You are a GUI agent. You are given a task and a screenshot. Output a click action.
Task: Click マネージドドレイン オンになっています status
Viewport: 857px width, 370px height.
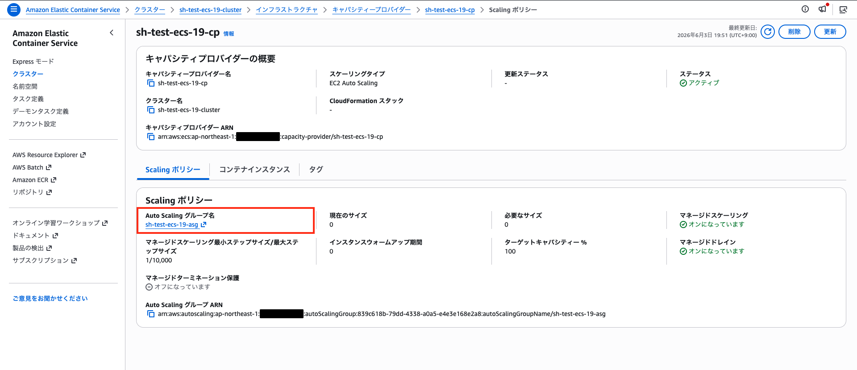pos(712,251)
